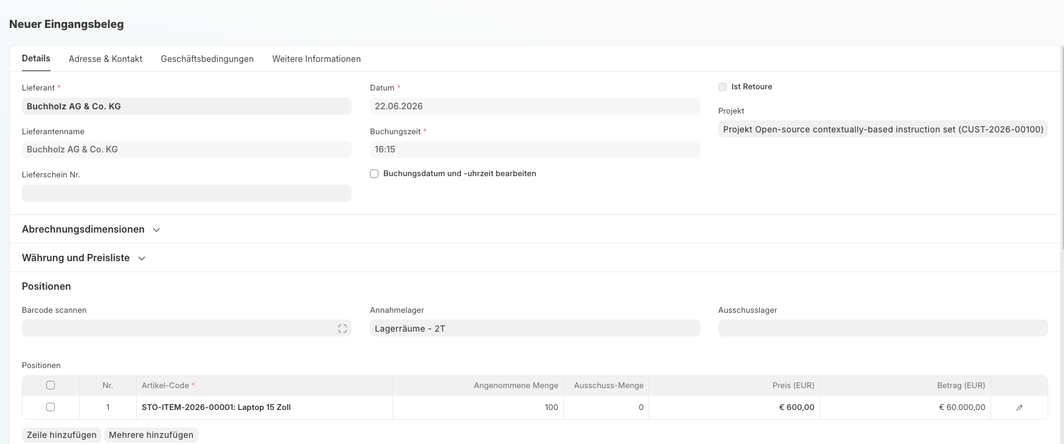Click the Ausschuss-Menge column header
Screen dimensions: 1064x444
coord(606,386)
